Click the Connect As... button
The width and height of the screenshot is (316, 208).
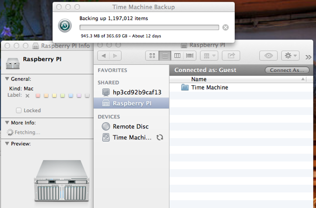287,70
